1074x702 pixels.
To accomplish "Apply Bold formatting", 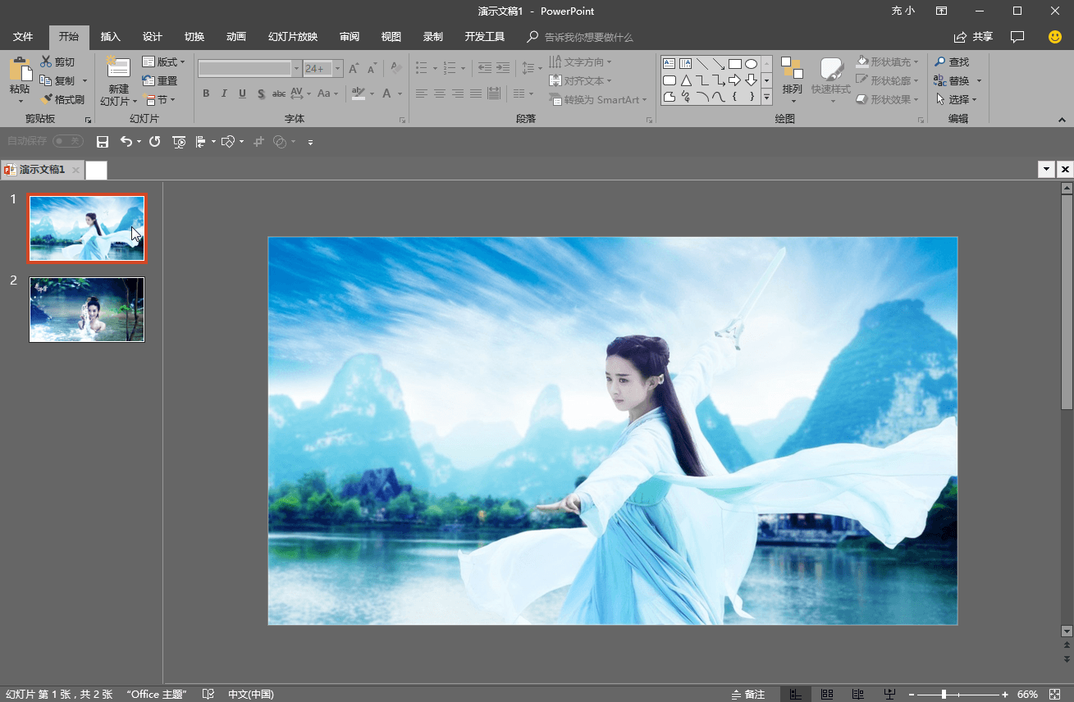I will (x=206, y=93).
